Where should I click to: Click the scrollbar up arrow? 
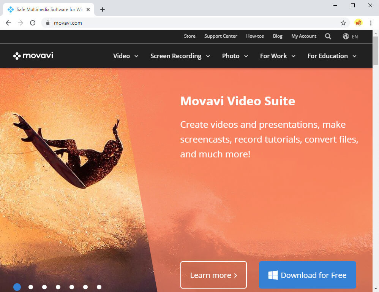point(376,33)
